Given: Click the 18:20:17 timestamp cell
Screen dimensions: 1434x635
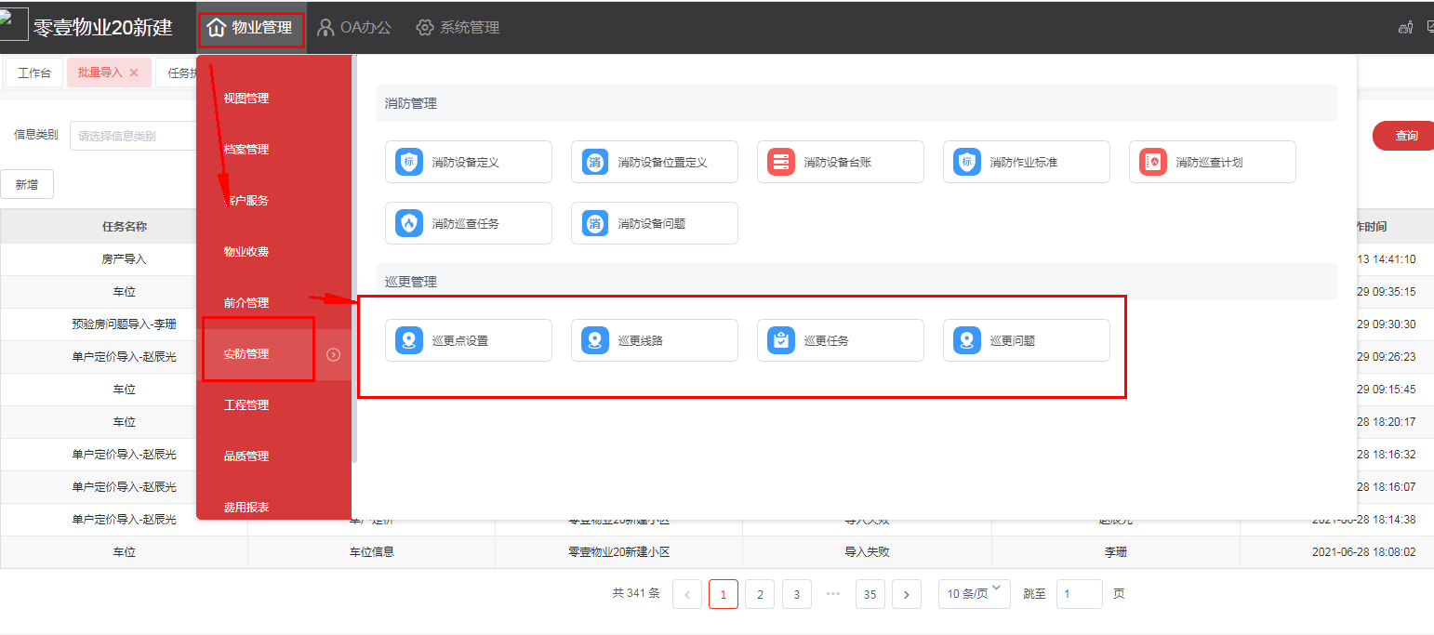Looking at the screenshot, I should pos(1386,422).
